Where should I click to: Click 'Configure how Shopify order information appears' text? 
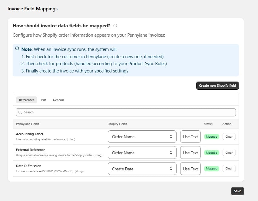pos(89,35)
